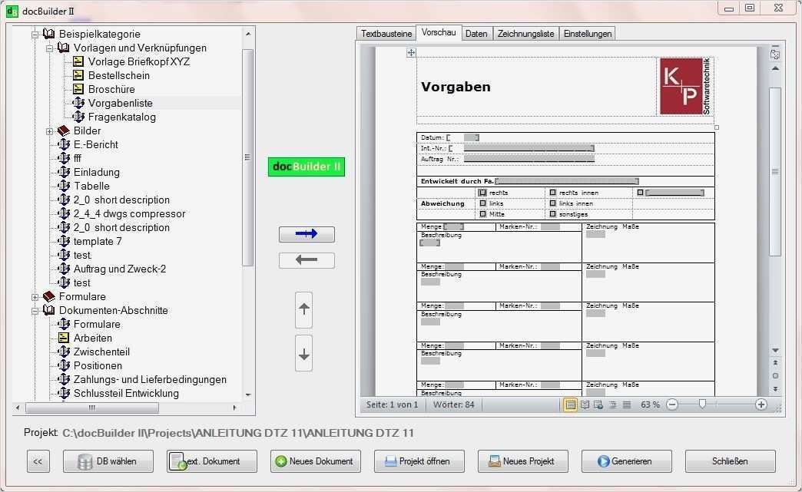
Task: Click the Fragenkatalog node icon
Action: tap(78, 117)
